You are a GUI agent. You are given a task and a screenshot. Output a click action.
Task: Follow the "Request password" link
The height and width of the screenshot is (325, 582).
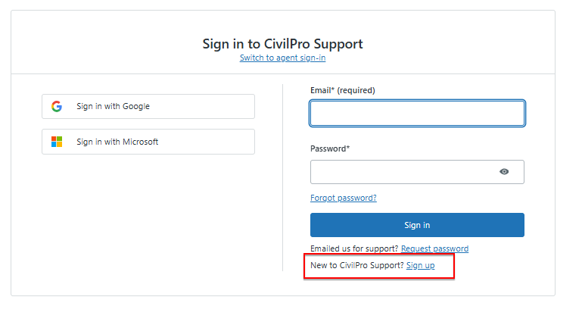coord(434,248)
